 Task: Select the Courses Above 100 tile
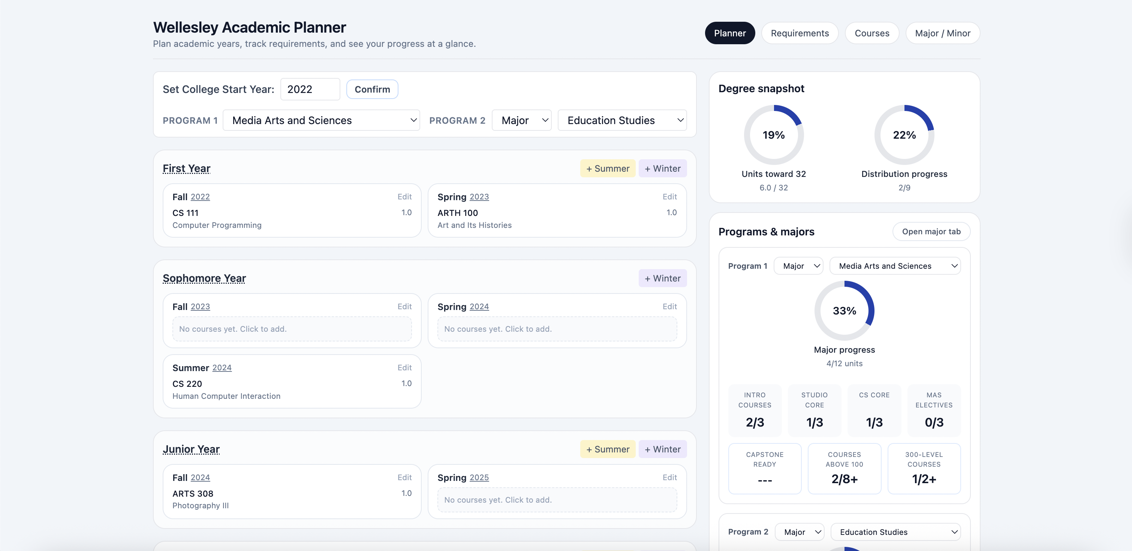844,469
